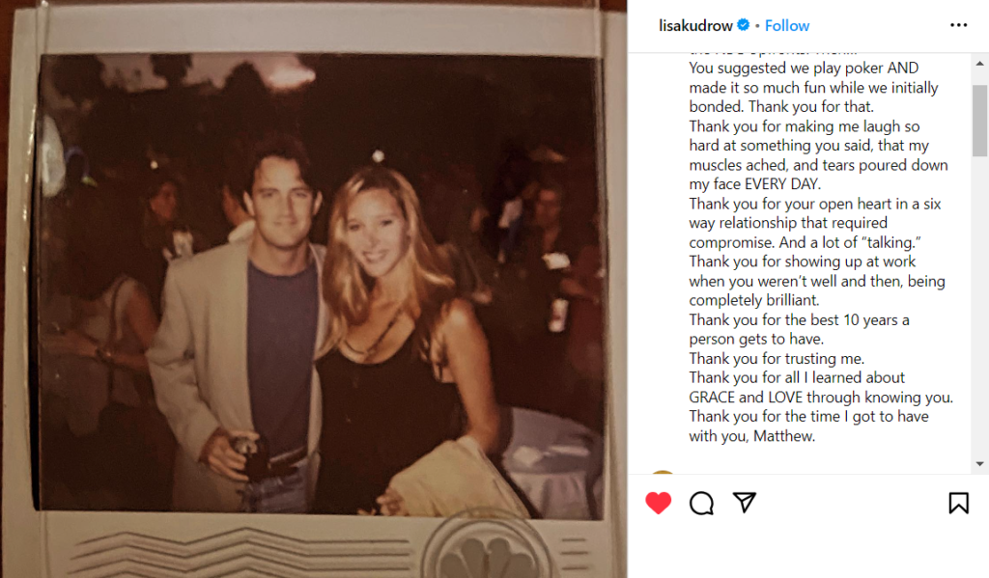This screenshot has height=578, width=989.
Task: Click the caption scrollbar up arrow
Action: (x=979, y=64)
